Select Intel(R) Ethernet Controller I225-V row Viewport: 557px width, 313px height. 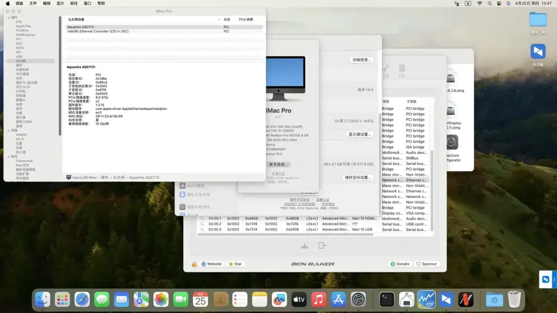pyautogui.click(x=164, y=31)
